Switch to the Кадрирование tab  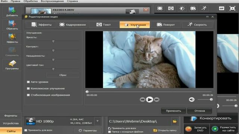click(72, 25)
